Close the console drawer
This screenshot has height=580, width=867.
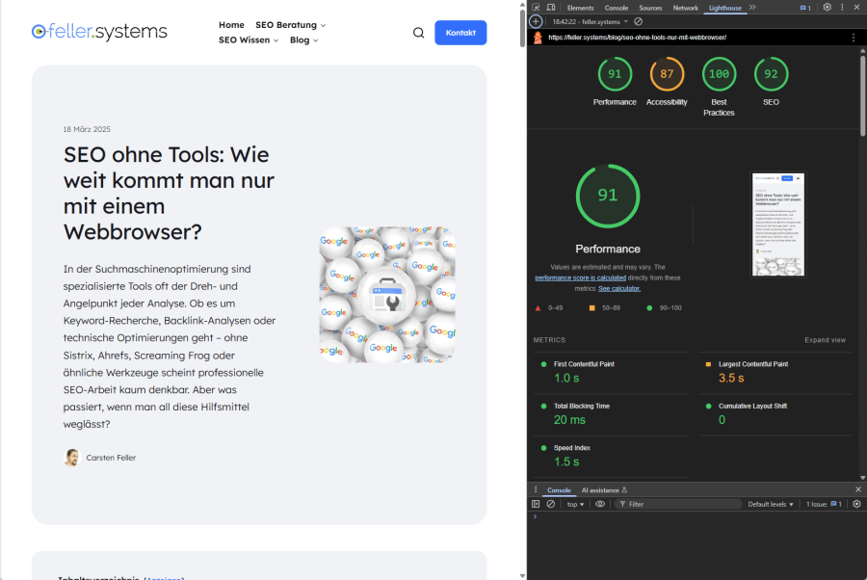pyautogui.click(x=857, y=489)
